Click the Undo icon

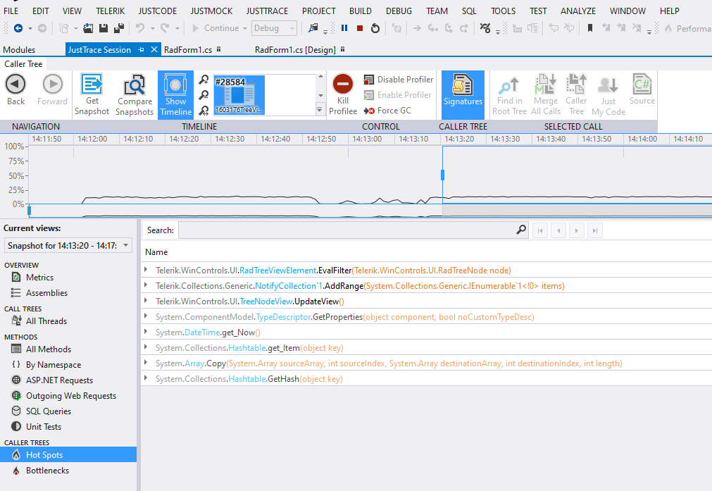pyautogui.click(x=140, y=28)
